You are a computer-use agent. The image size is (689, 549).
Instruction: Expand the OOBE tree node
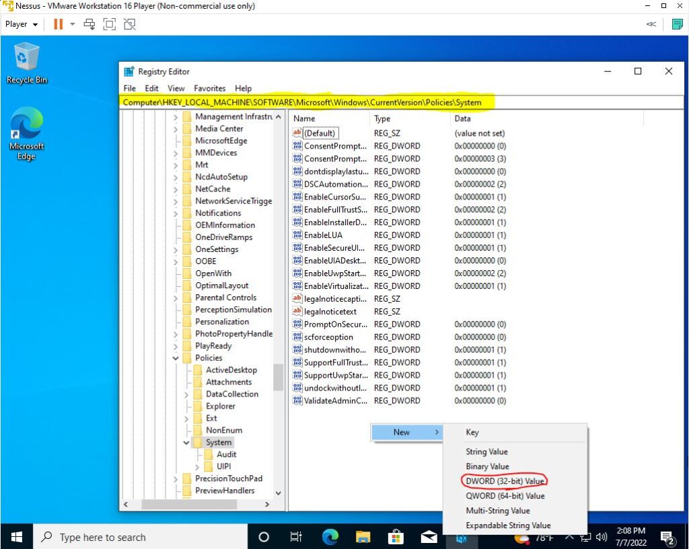(x=176, y=261)
